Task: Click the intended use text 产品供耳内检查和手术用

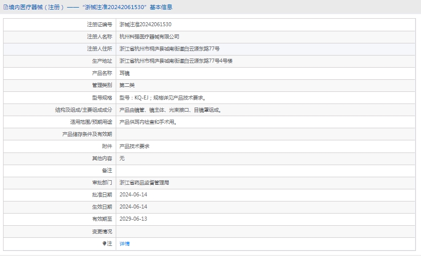Action: coord(148,122)
